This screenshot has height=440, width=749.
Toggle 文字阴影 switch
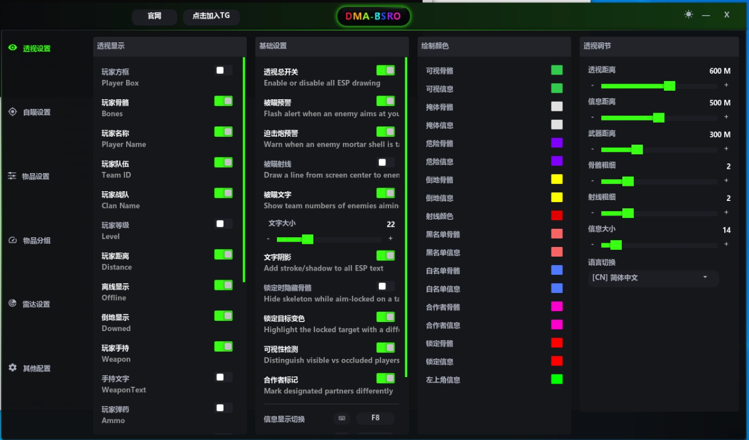coord(385,255)
